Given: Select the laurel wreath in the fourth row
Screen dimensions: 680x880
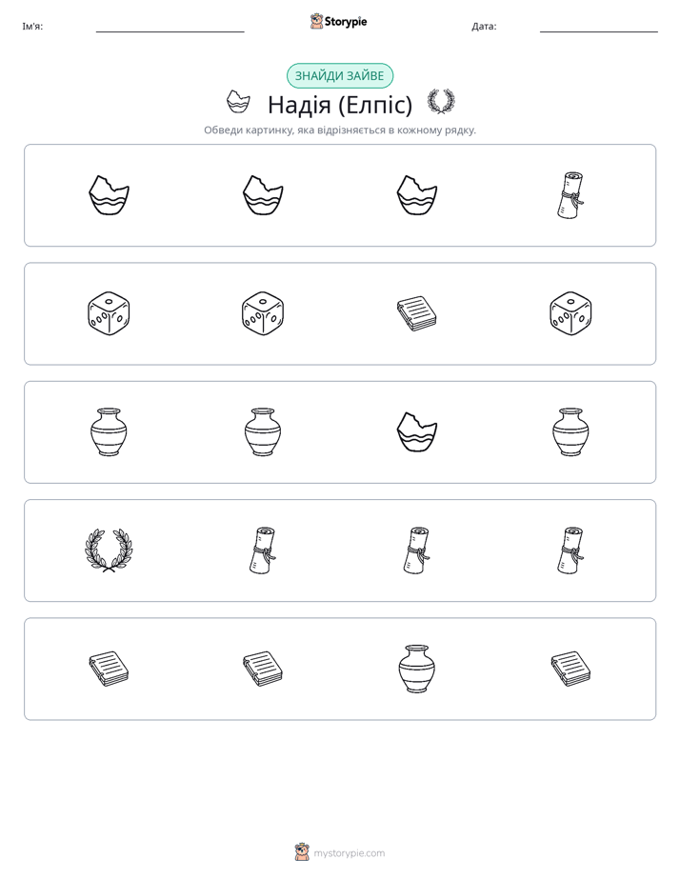Looking at the screenshot, I should click(x=109, y=550).
